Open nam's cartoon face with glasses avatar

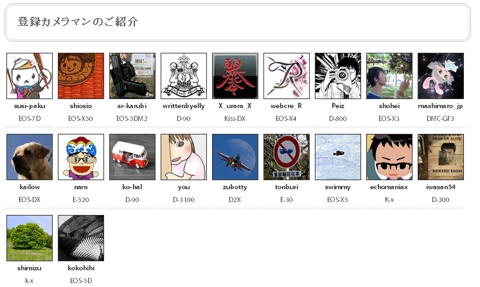[x=81, y=156]
